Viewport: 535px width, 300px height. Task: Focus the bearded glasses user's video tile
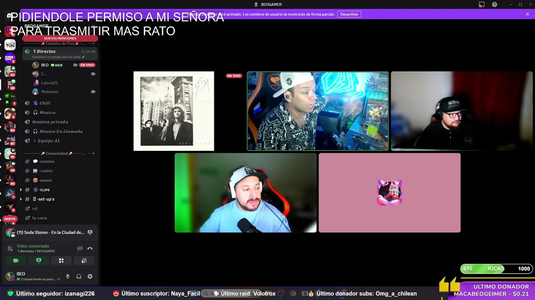462,111
